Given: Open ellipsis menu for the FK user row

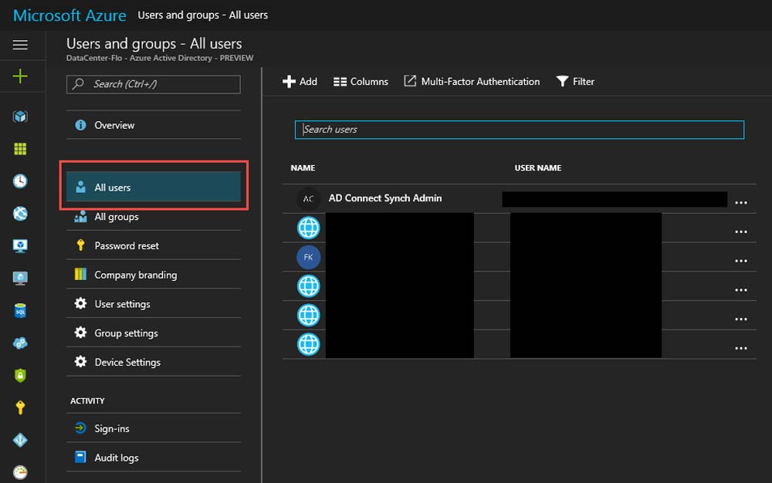Looking at the screenshot, I should tap(741, 261).
